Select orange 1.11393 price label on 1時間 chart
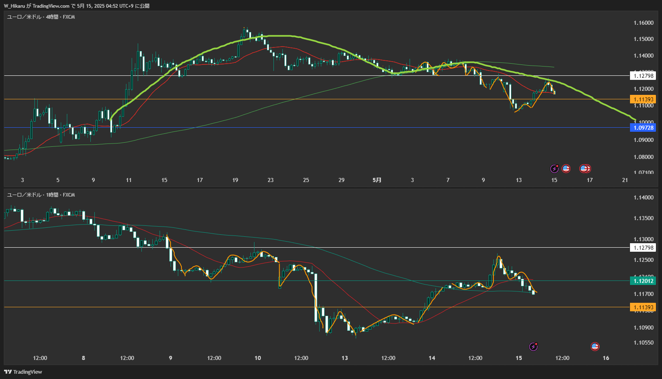 (x=643, y=307)
